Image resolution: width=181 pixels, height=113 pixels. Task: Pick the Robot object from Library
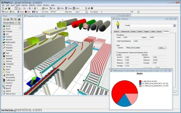coord(8,69)
